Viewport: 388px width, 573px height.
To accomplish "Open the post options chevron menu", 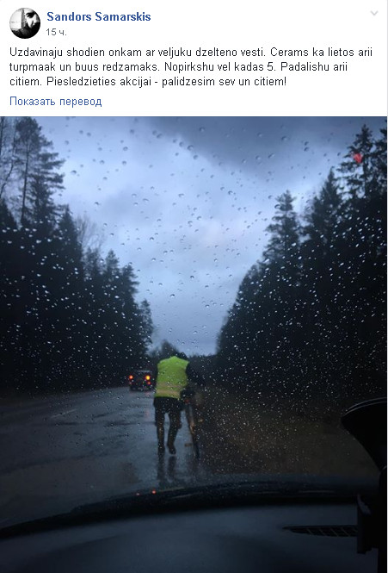I will pos(374,14).
